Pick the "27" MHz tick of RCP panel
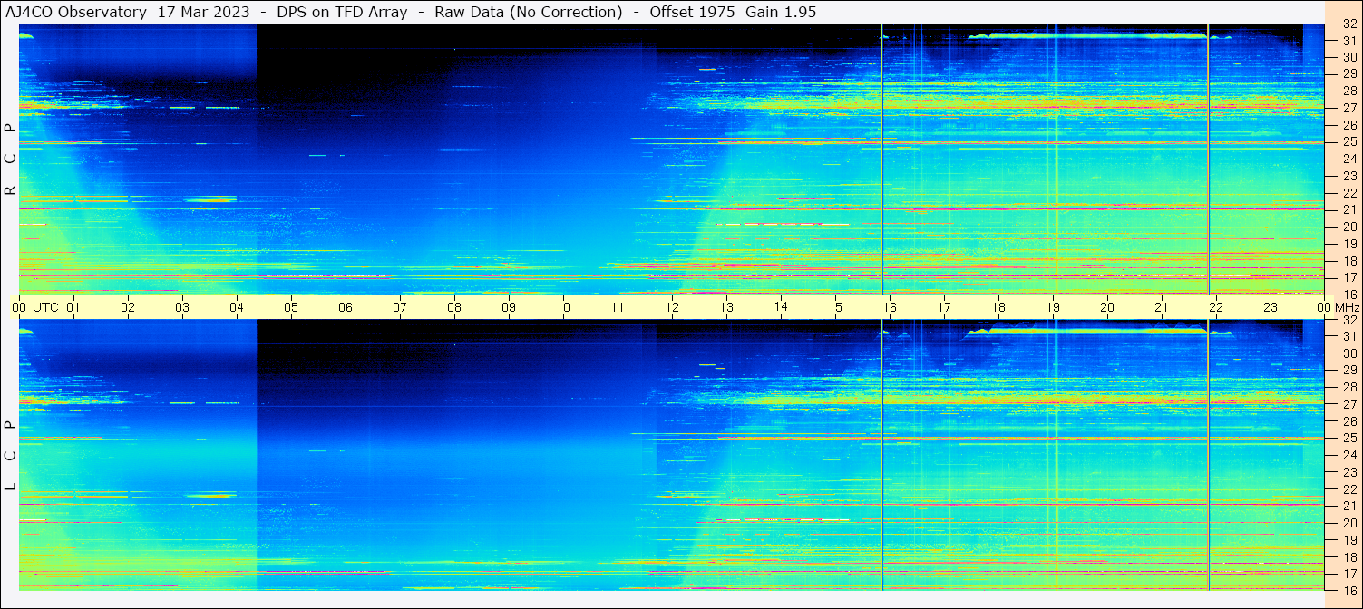The height and width of the screenshot is (609, 1363). 1348,108
